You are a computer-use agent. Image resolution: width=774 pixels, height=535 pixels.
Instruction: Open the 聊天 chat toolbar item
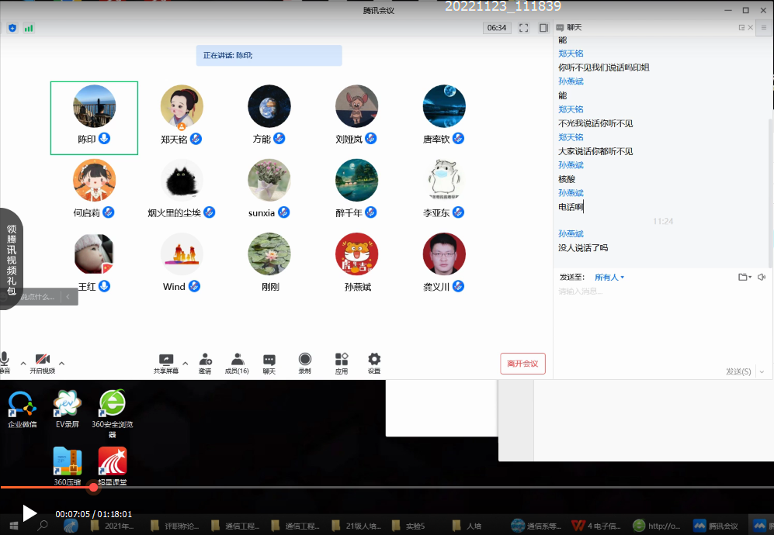point(269,361)
